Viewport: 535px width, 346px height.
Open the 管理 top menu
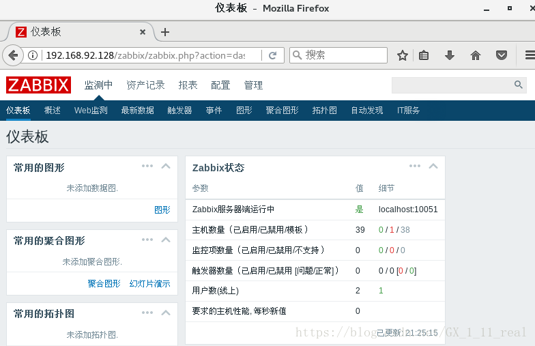(253, 85)
